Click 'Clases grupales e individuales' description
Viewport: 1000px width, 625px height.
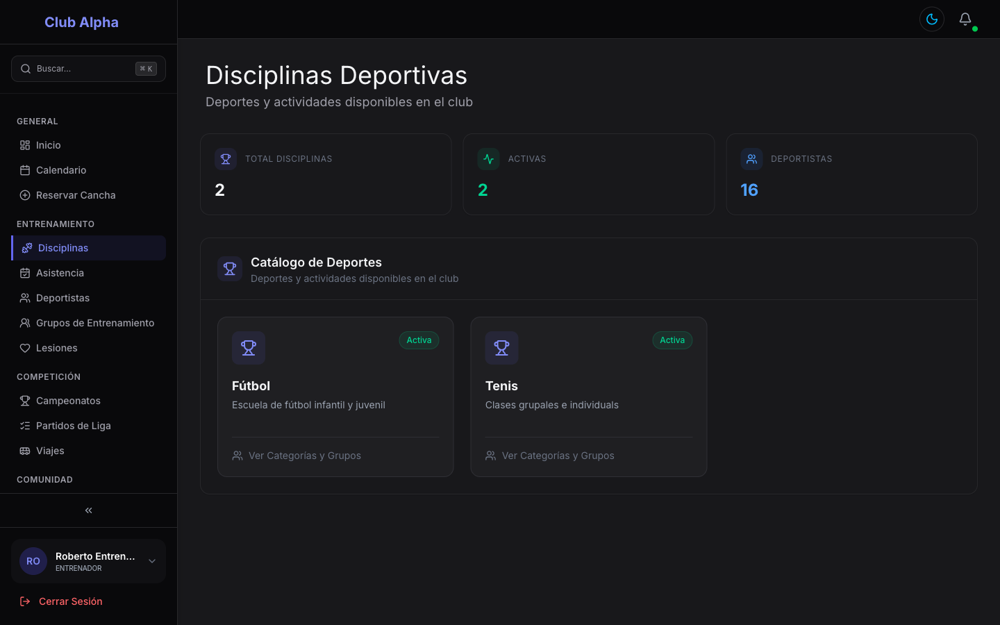click(552, 405)
